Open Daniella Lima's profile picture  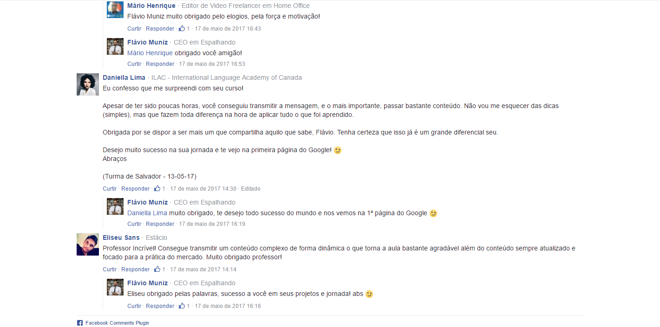[x=88, y=84]
